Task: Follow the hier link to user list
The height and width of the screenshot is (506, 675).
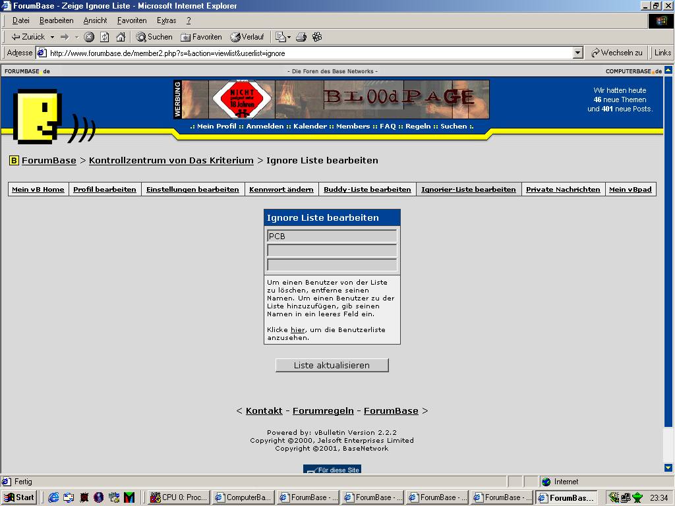Action: [297, 330]
